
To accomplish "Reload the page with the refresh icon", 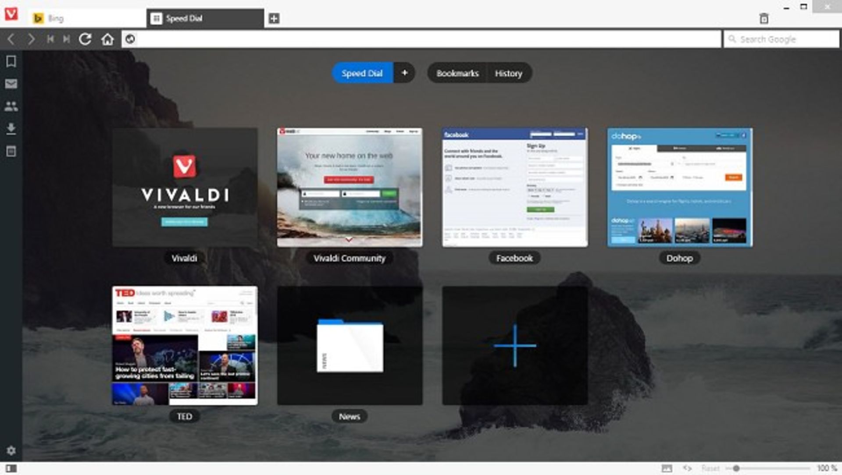I will [85, 39].
